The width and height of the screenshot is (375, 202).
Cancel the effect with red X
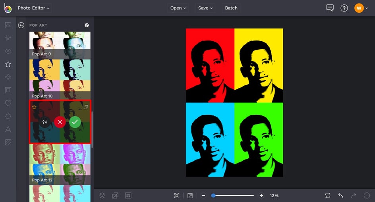click(x=60, y=122)
